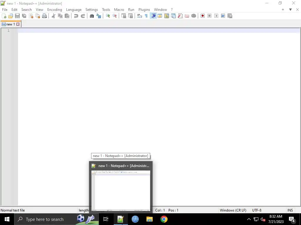
Task: Click the taskbar search box
Action: point(56,219)
